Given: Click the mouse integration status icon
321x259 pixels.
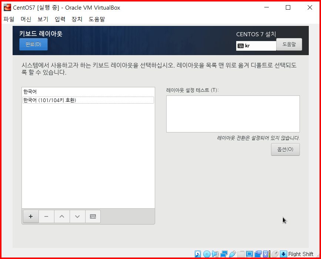Looking at the screenshot, I should 275,254.
